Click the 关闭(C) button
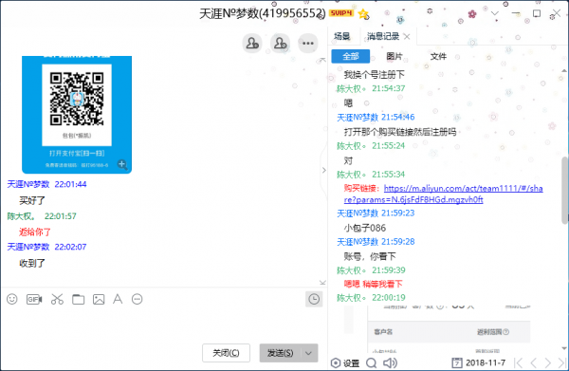Viewport: 569px width, 371px height. [x=226, y=353]
